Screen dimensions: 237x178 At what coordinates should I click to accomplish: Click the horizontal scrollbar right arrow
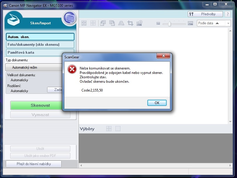coord(230,165)
